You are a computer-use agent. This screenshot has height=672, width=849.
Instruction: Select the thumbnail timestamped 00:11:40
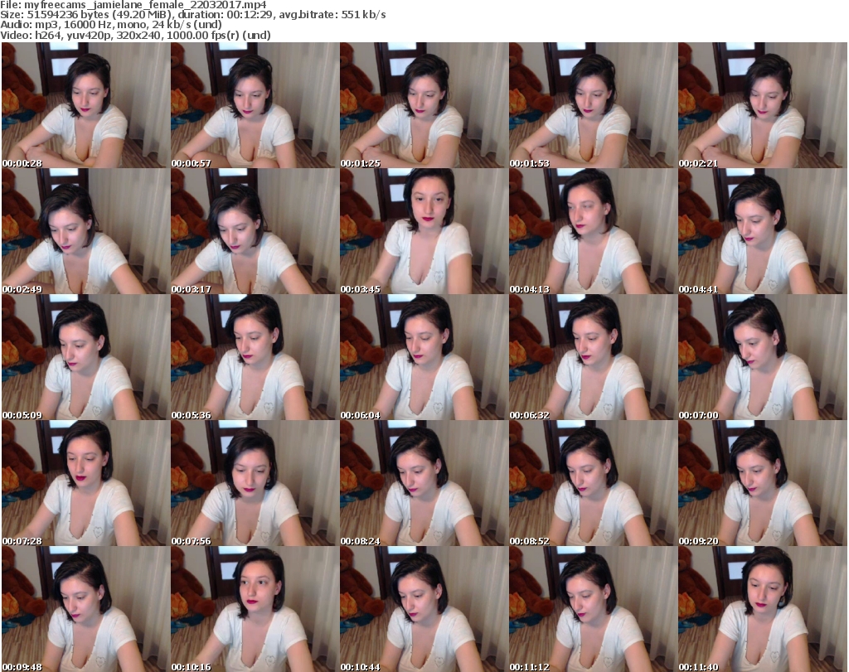tap(763, 609)
